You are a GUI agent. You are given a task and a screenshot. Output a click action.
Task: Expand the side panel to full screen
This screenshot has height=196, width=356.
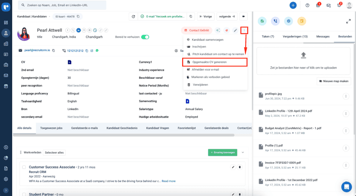point(348,22)
